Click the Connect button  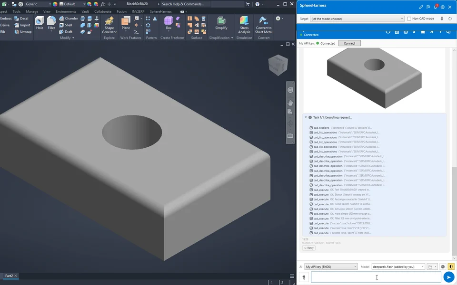click(349, 43)
